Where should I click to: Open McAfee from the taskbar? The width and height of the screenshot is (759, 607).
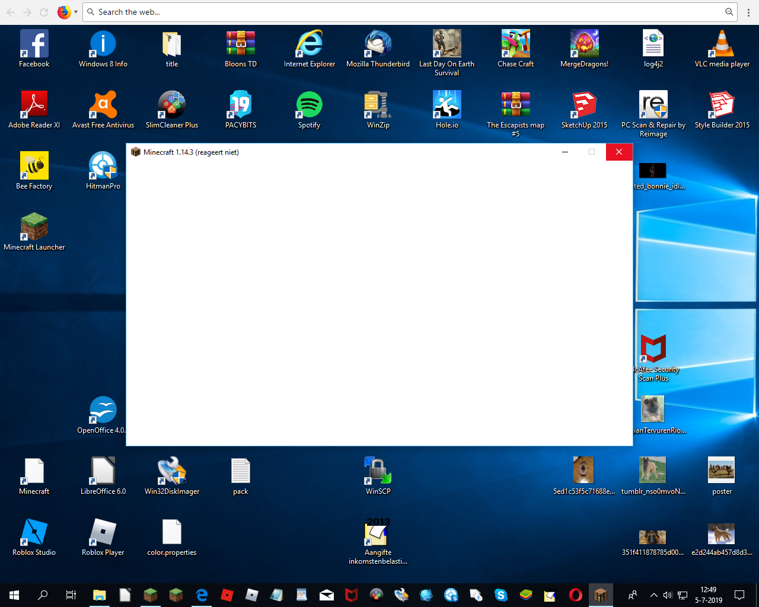pos(352,595)
